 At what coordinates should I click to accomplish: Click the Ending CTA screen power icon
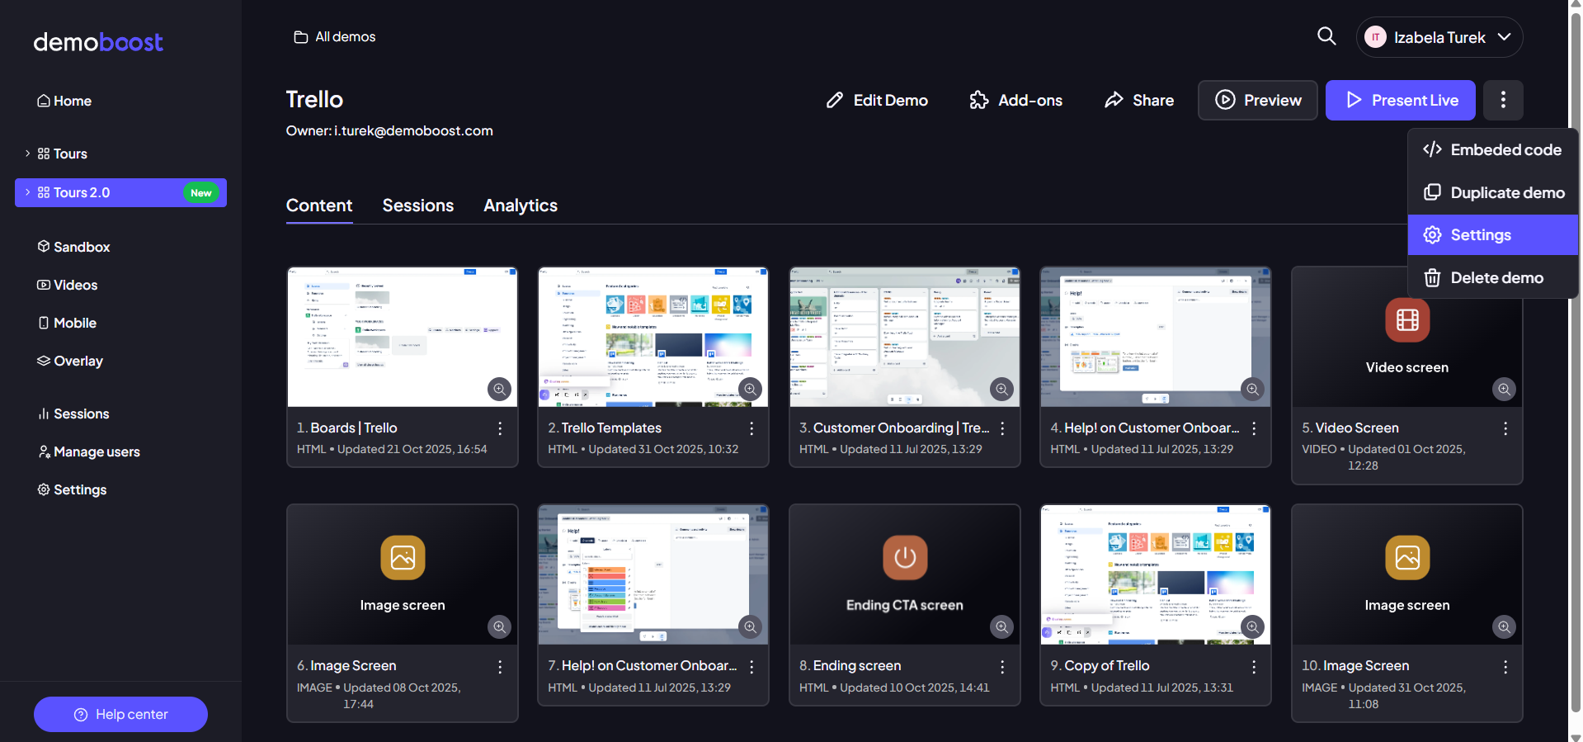(905, 558)
